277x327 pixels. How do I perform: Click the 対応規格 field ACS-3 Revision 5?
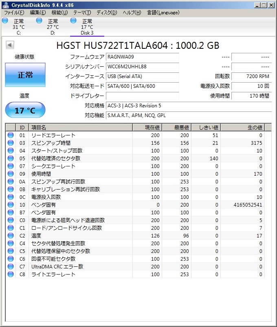(189, 106)
